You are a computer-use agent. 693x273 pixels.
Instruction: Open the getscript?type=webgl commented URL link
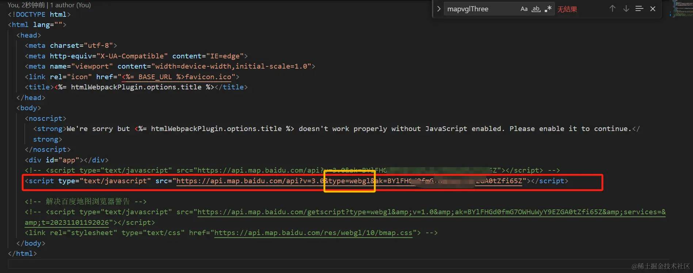click(x=431, y=212)
